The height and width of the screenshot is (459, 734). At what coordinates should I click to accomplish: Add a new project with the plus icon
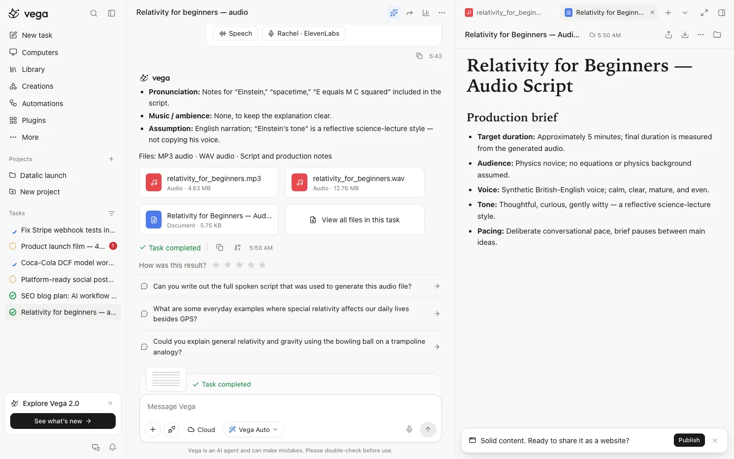(x=111, y=159)
